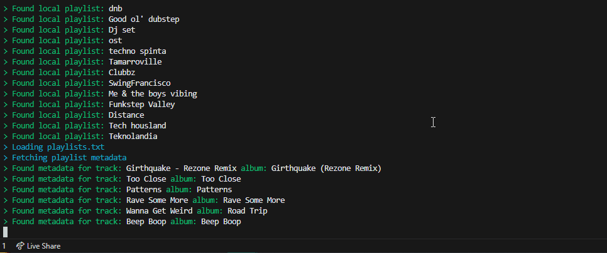
Task: Select playlist name 'Distance'
Action: click(126, 115)
